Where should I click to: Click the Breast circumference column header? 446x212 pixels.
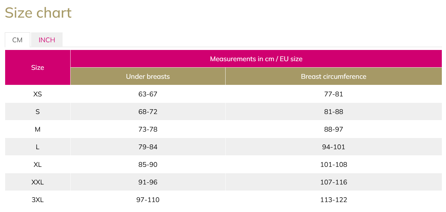[334, 77]
